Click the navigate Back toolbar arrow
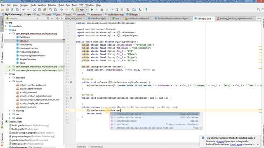The height and width of the screenshot is (148, 264). coord(61,10)
